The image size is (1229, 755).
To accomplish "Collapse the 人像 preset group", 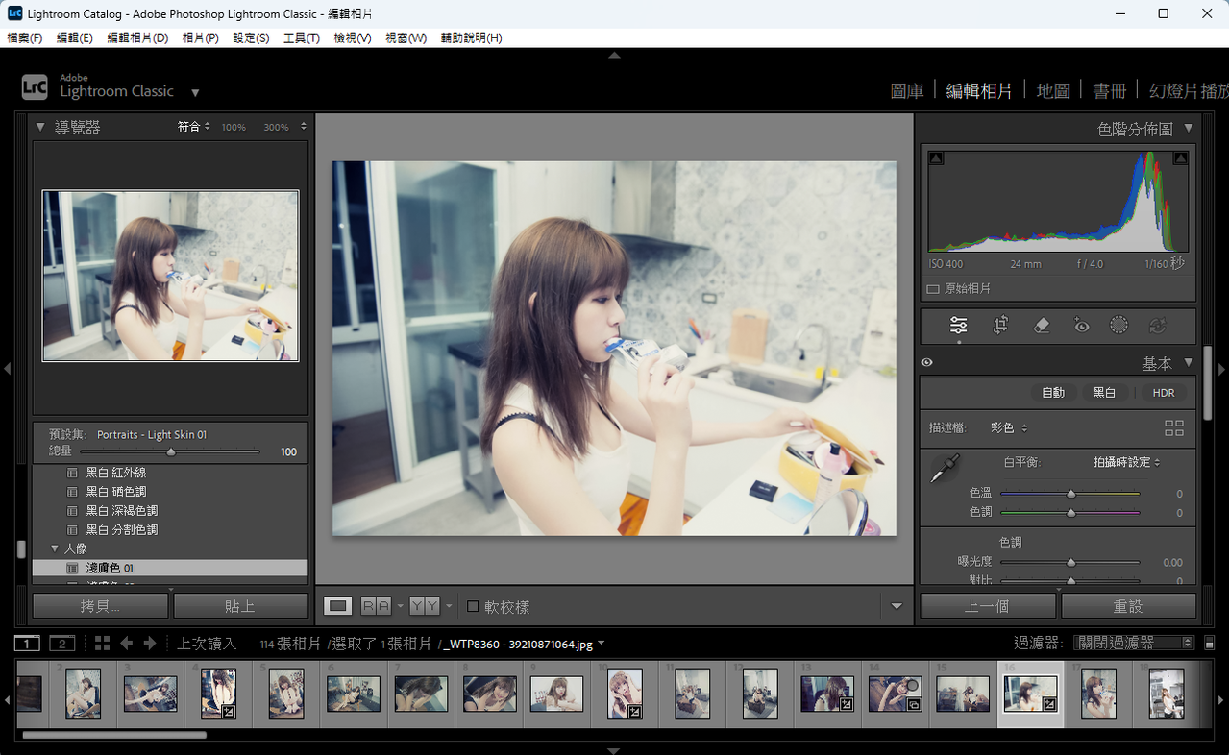I will coord(54,549).
